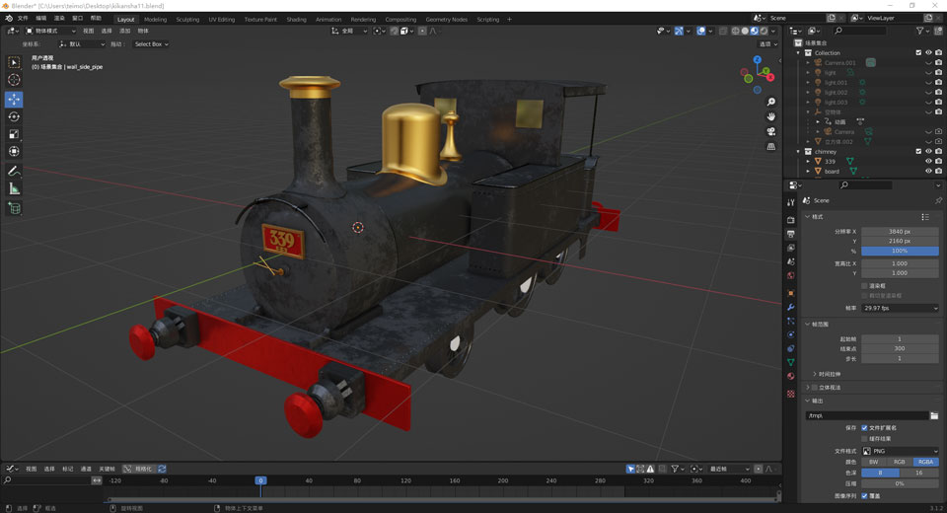The height and width of the screenshot is (513, 947).
Task: Select RGB color mode button
Action: pyautogui.click(x=900, y=462)
